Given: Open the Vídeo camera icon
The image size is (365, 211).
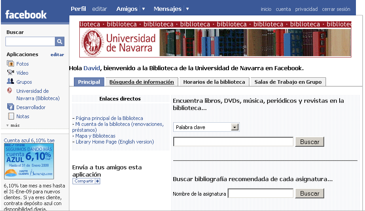Looking at the screenshot, I should pos(10,72).
